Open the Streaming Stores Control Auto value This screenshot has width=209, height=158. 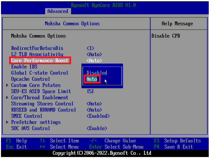[94, 103]
